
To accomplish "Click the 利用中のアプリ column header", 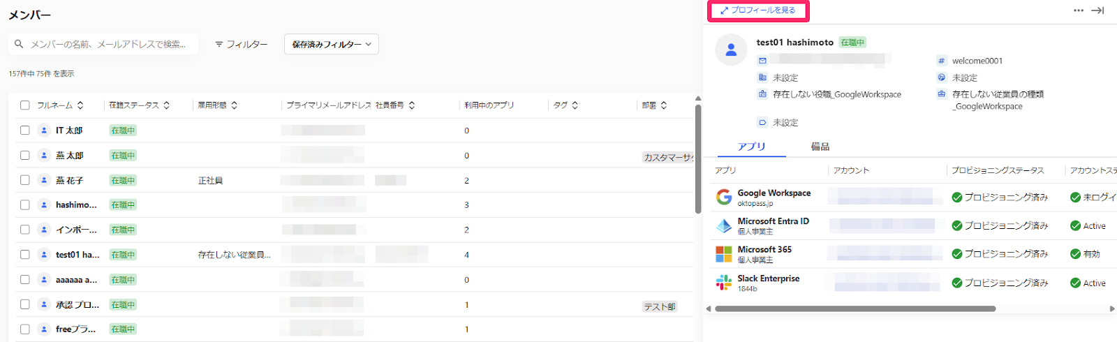I will [489, 105].
